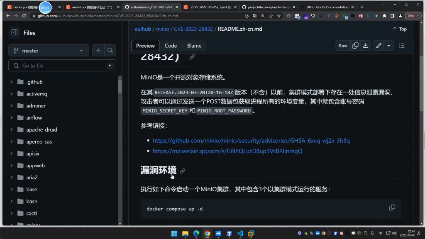
Task: Collapse the Files side panel icon
Action: (x=15, y=33)
